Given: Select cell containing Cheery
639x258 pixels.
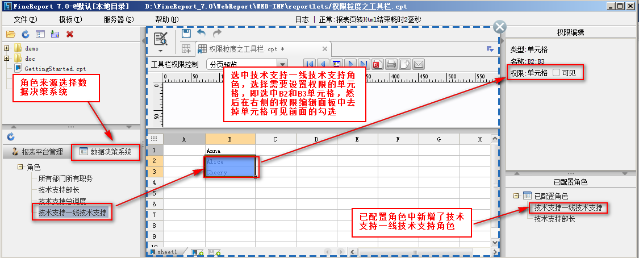Looking at the screenshot, I should point(230,172).
